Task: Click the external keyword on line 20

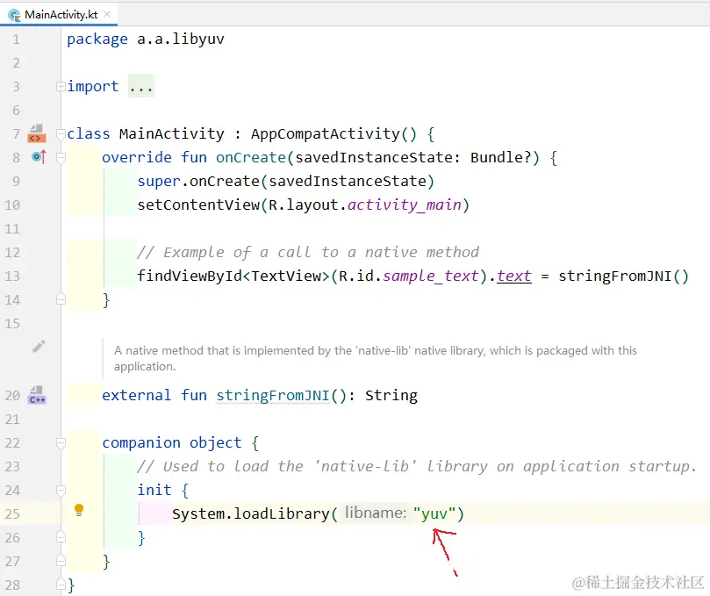Action: coord(136,395)
